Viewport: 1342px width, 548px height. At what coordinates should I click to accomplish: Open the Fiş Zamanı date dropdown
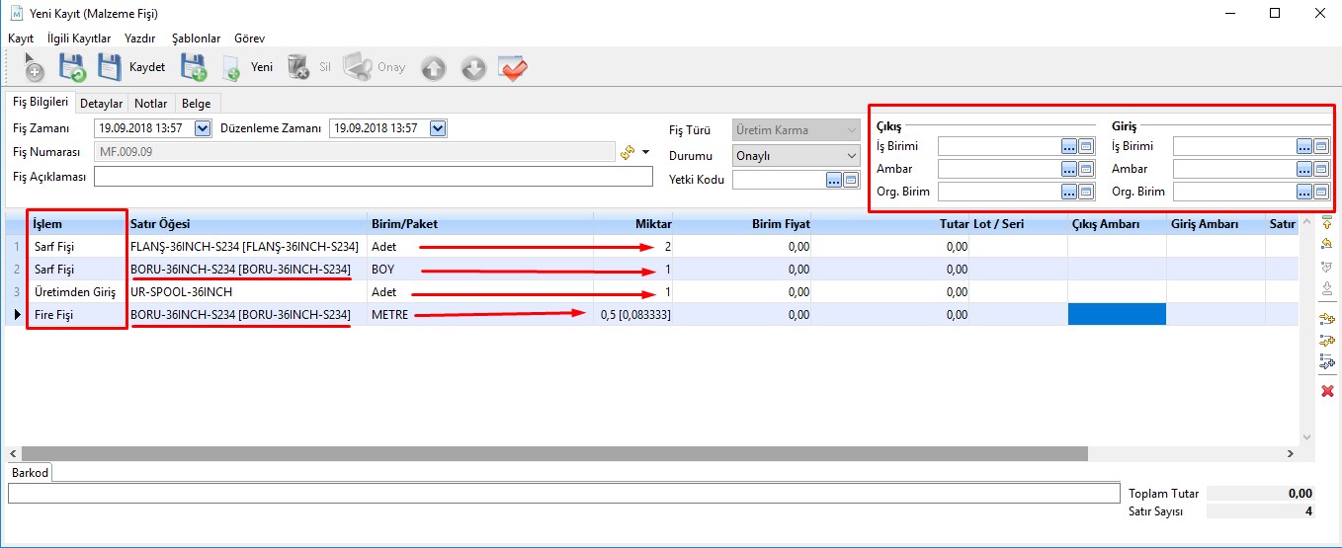point(203,128)
